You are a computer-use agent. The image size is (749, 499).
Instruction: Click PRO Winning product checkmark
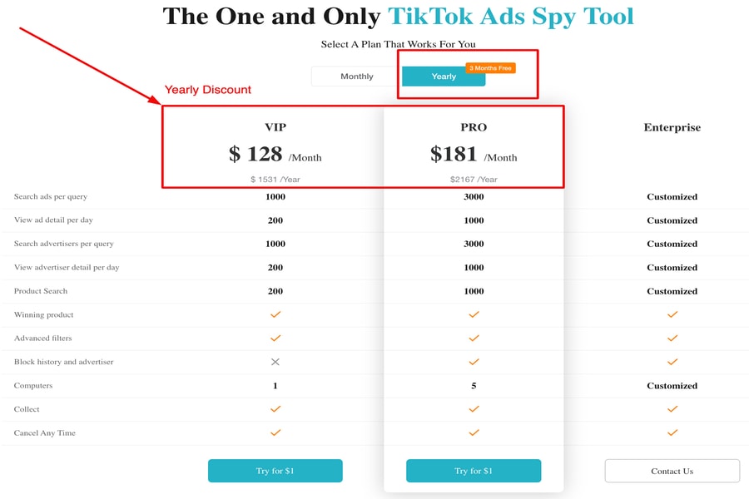(474, 314)
